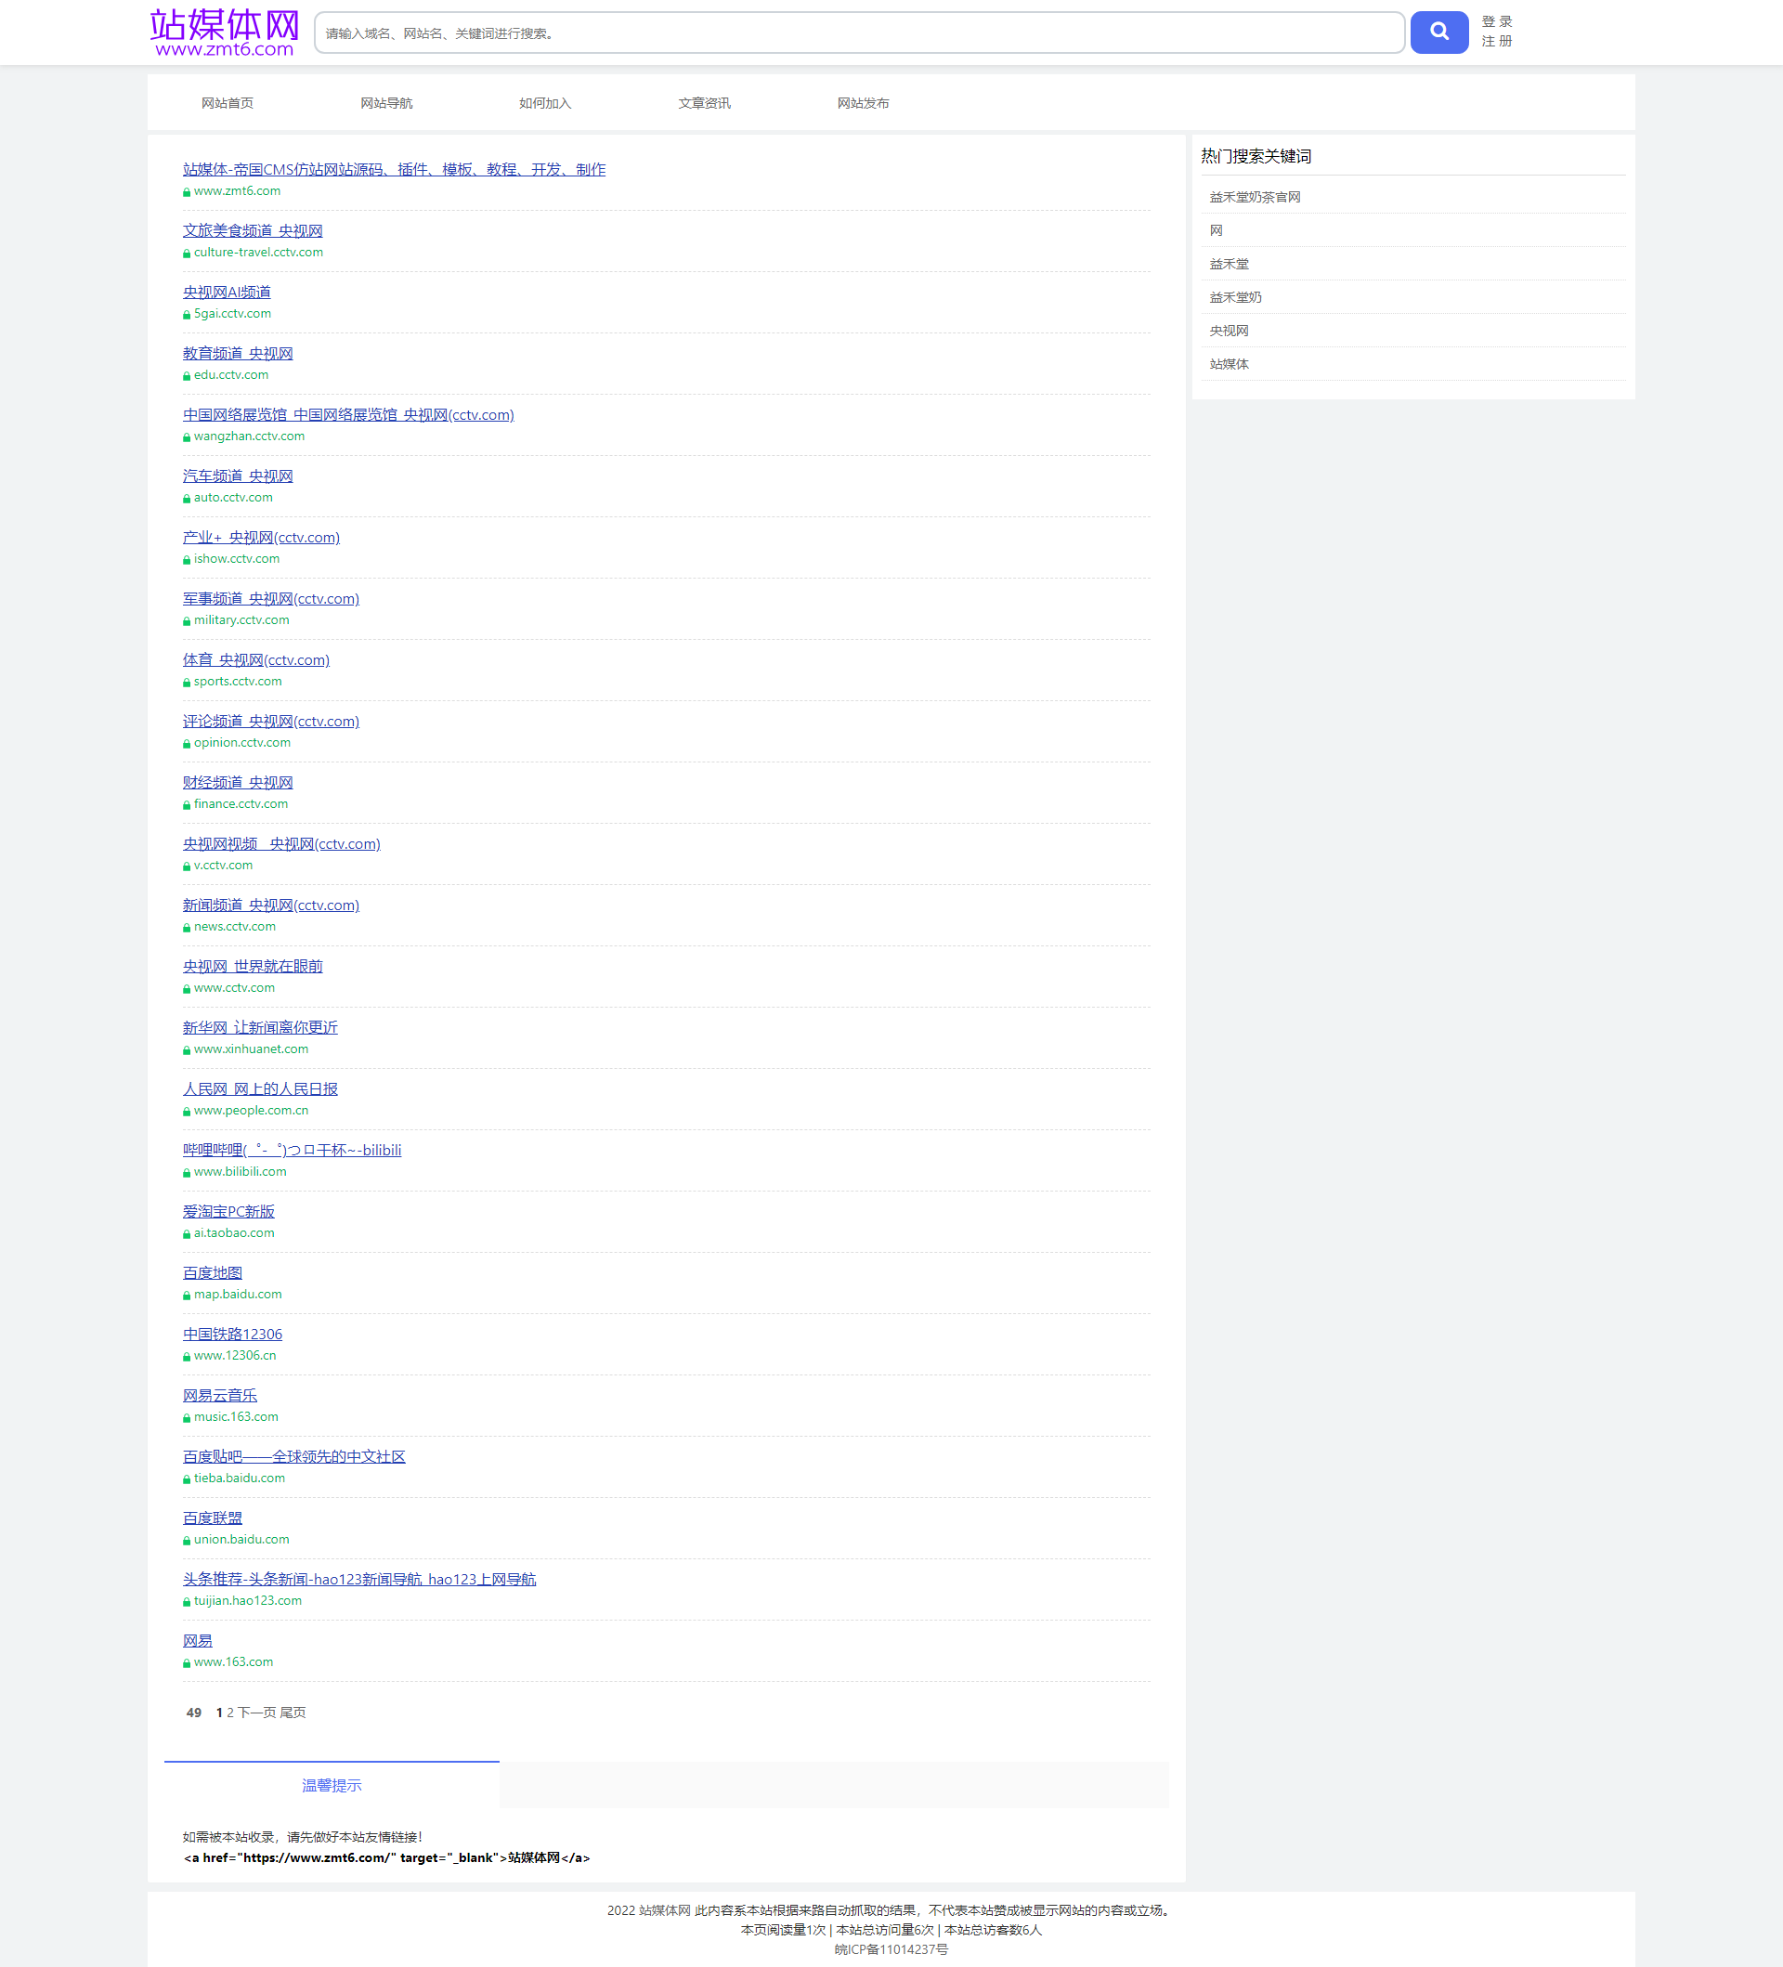This screenshot has width=1783, height=1967.
Task: Click the lock icon beside www.zmt6.com
Action: pyautogui.click(x=187, y=192)
